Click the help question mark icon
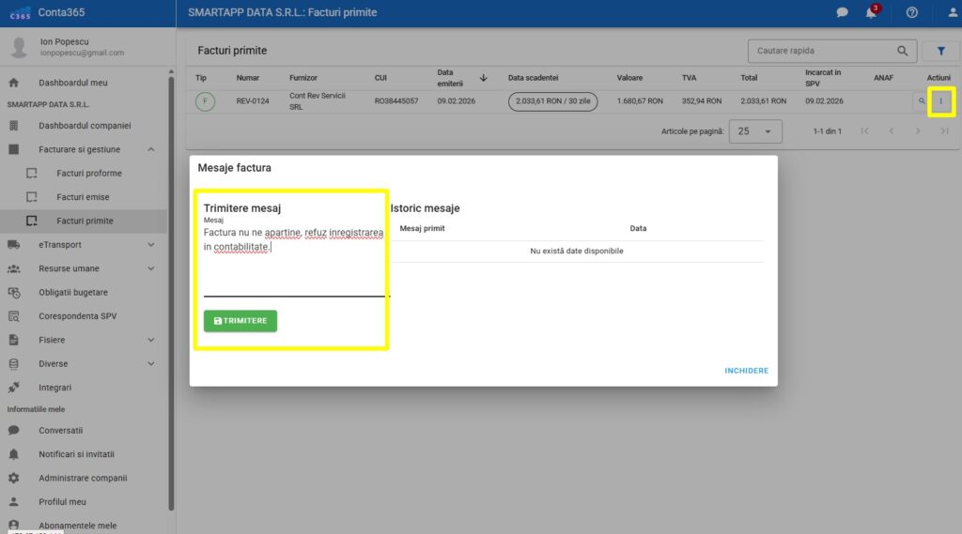This screenshot has width=962, height=534. tap(911, 13)
